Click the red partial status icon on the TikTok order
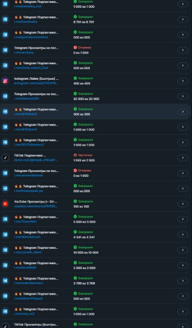Screen dimensions: 192x328 point(75,155)
